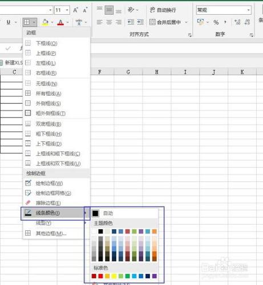The width and height of the screenshot is (263, 285).
Task: Open the Fill Color dropdown arrow
Action: pos(52,22)
